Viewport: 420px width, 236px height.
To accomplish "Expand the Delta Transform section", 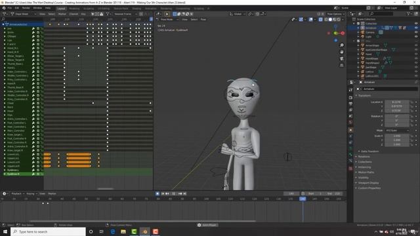I will pos(370,151).
